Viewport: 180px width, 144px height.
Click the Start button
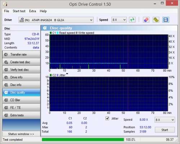point(165,130)
